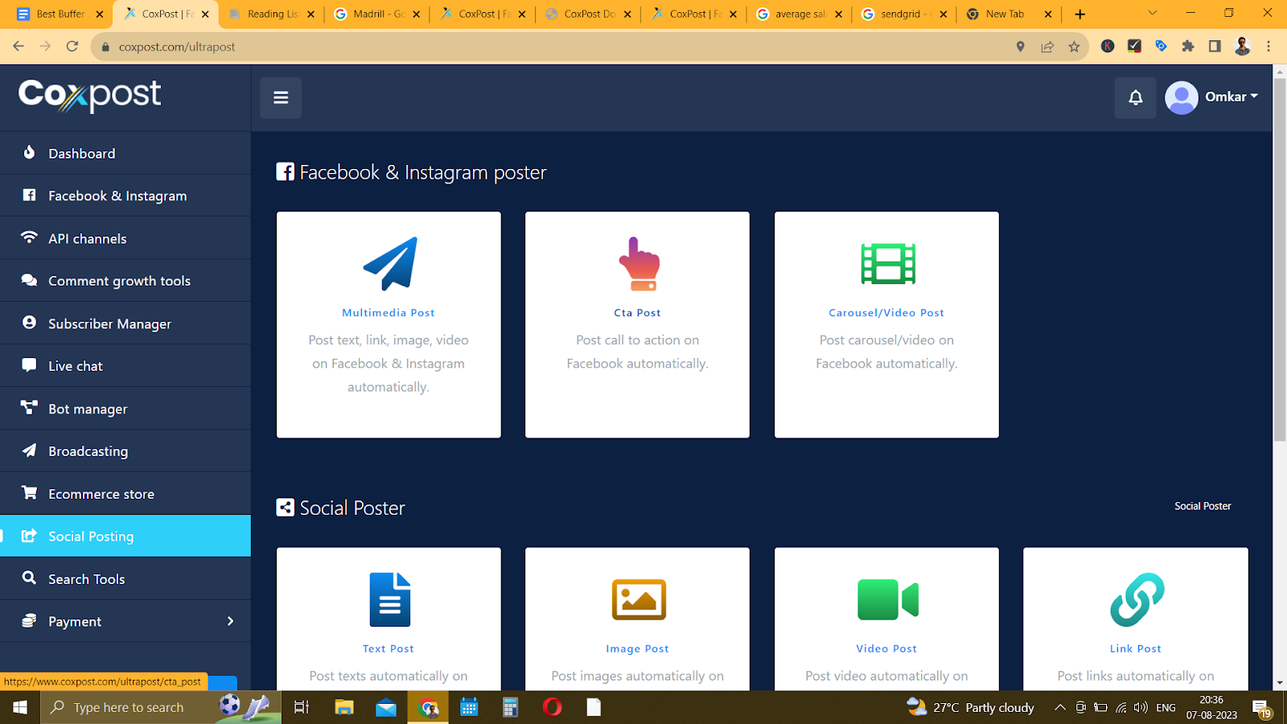Open the Cta Post pointing hand icon
Screen dimensions: 1287x724
pos(639,264)
